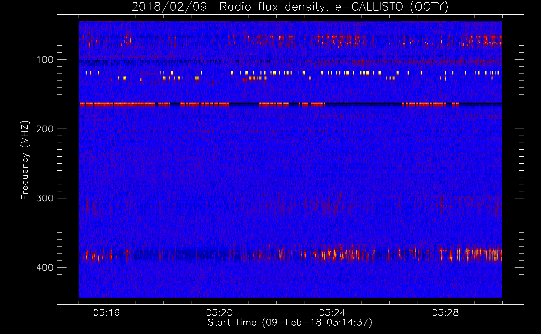The image size is (541, 334).
Task: Click the date '2018/02/09' in the title
Action: pos(169,7)
